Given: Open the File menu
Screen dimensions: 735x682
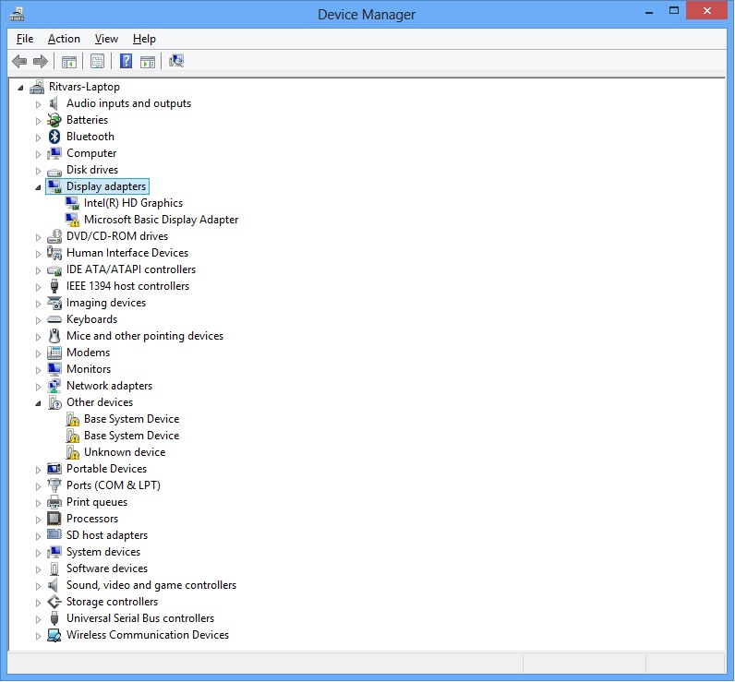Looking at the screenshot, I should pyautogui.click(x=25, y=39).
